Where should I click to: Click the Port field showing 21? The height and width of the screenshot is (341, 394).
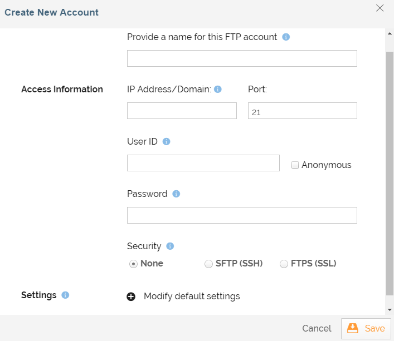pyautogui.click(x=302, y=111)
